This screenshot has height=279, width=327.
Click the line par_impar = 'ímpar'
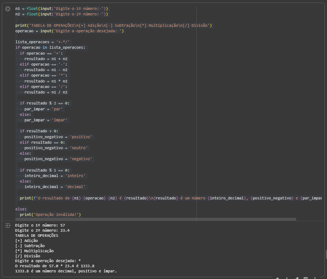point(46,120)
